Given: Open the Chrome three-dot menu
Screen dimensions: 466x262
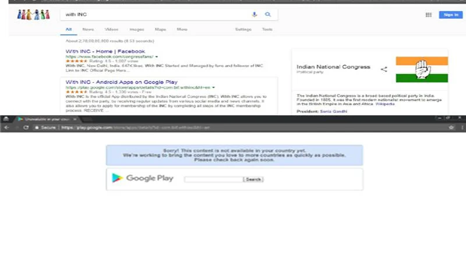Looking at the screenshot, I should 462,128.
